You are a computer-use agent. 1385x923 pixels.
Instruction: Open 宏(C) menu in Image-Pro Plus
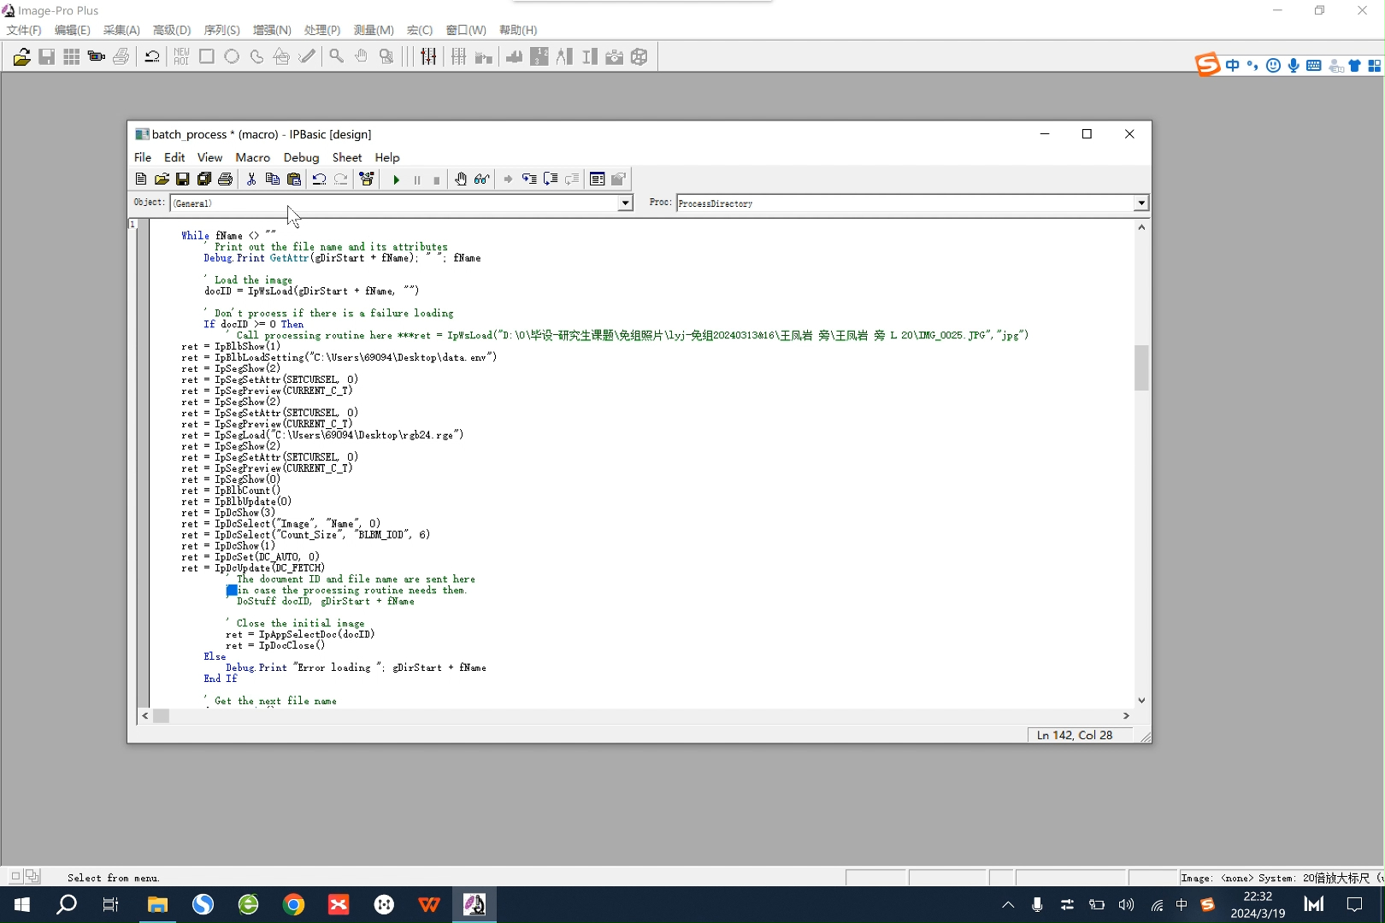420,30
